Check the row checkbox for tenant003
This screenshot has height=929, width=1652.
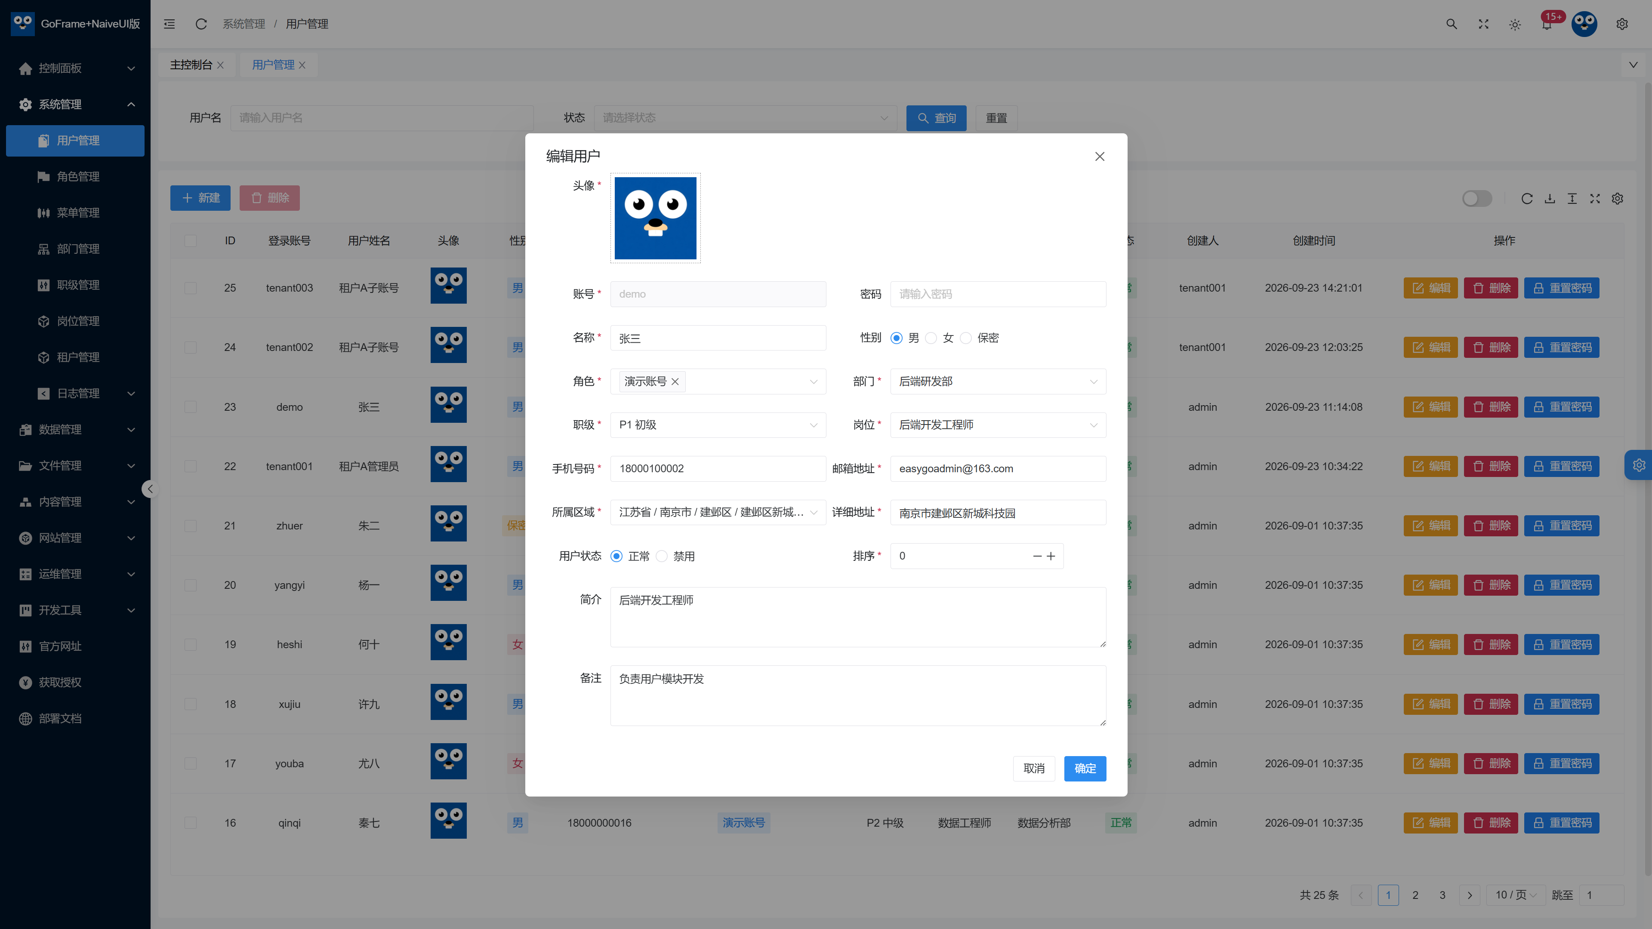[x=191, y=288]
